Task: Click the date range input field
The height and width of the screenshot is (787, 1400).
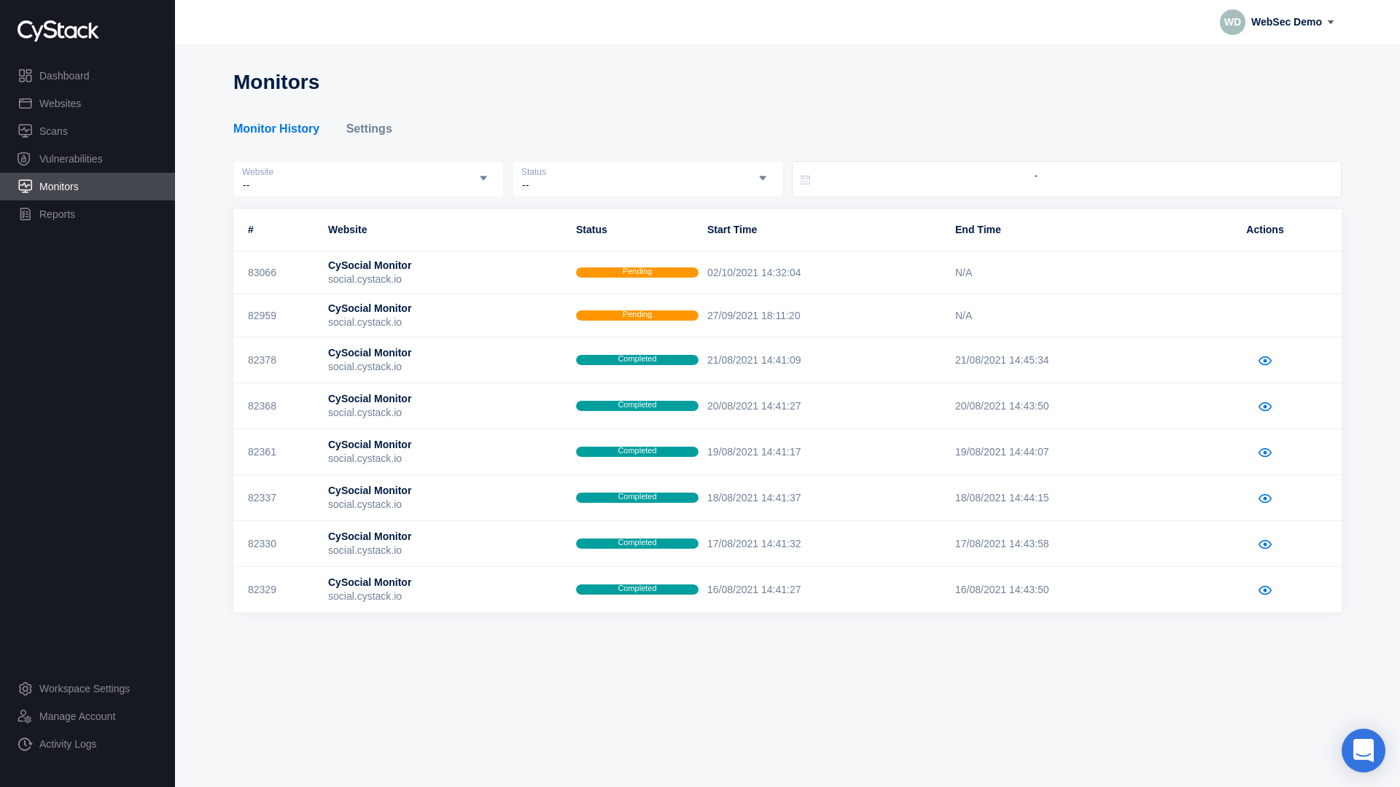Action: click(1067, 179)
